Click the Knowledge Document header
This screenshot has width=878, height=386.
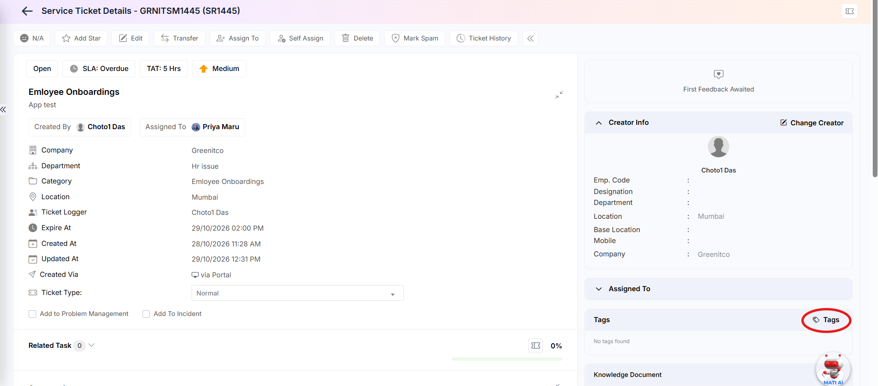click(627, 375)
